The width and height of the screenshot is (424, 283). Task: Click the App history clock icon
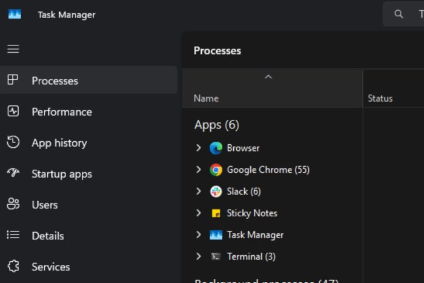(13, 142)
